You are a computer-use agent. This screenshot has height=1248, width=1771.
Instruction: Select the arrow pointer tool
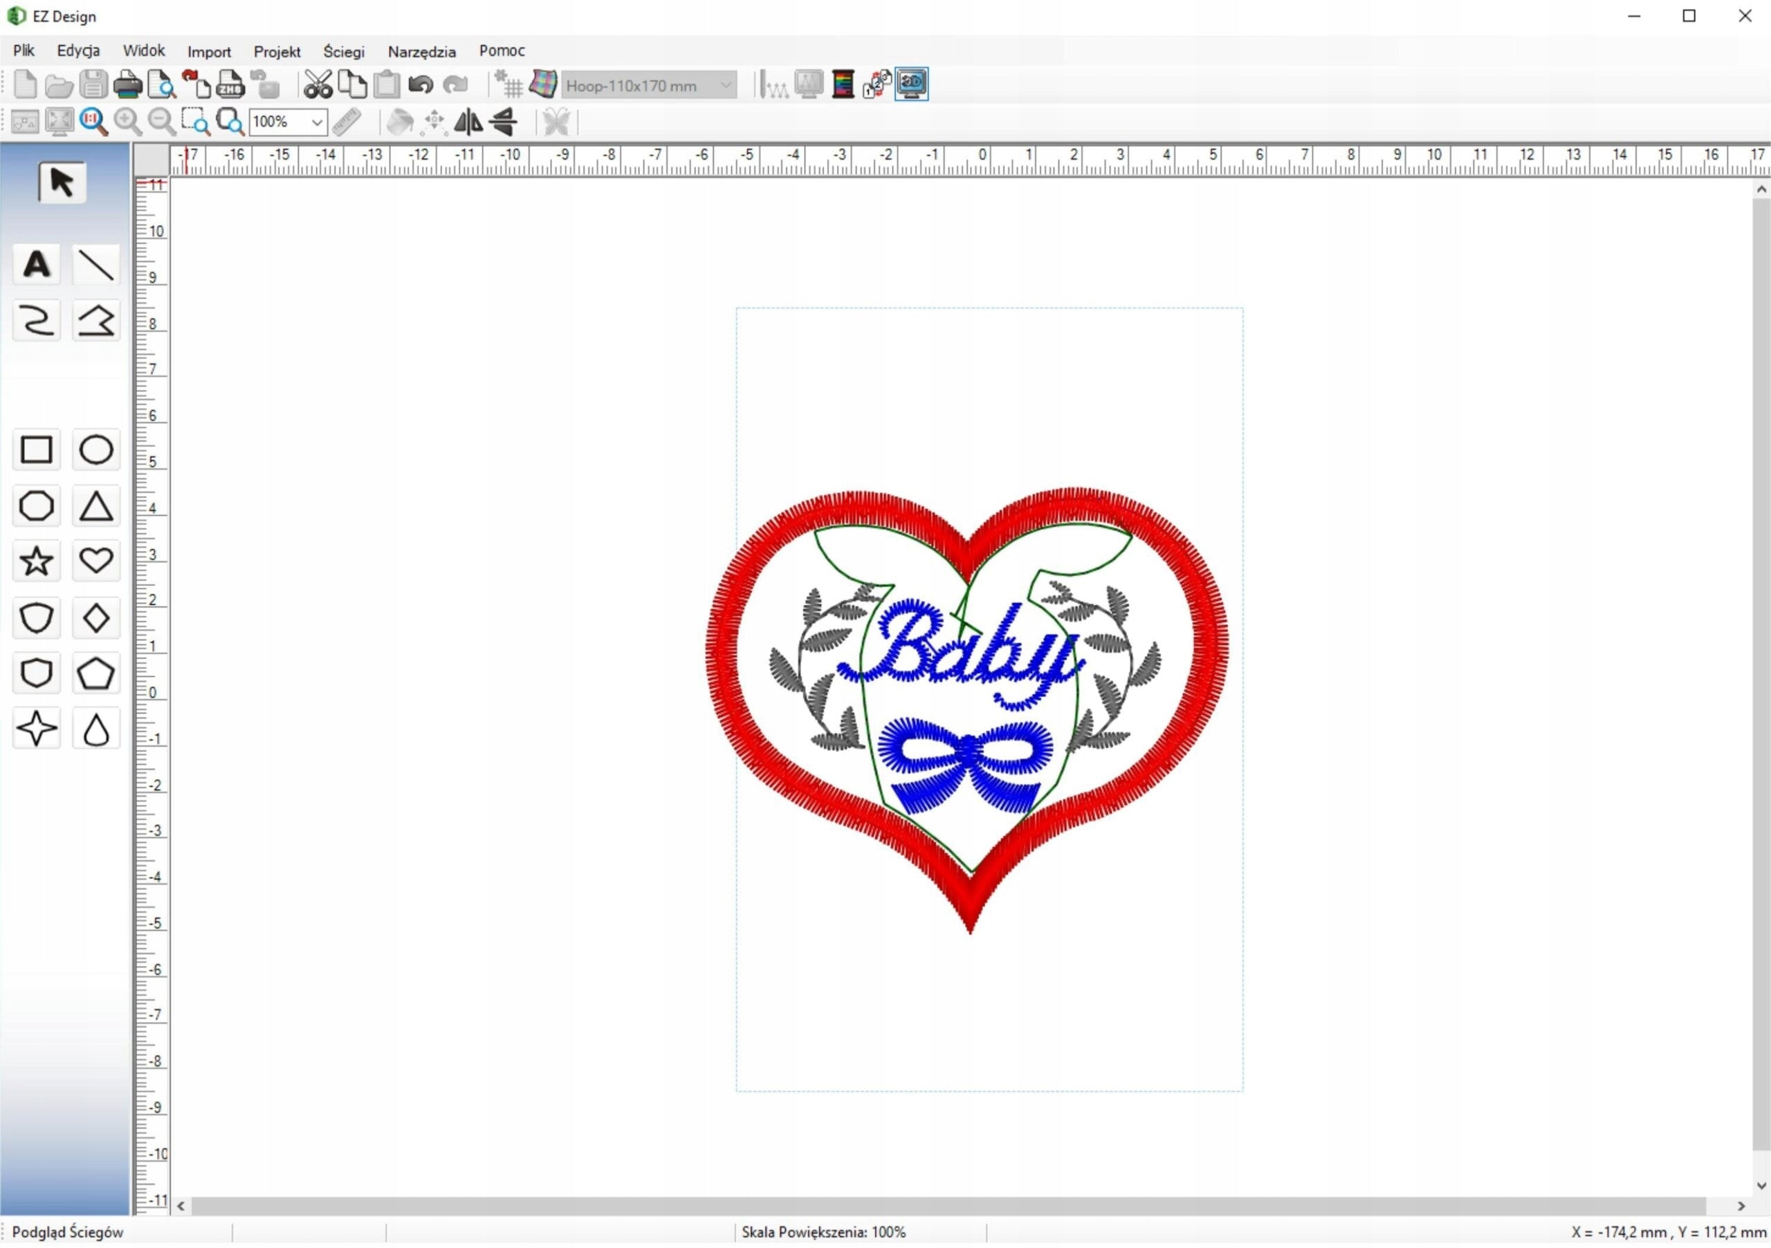tap(62, 183)
